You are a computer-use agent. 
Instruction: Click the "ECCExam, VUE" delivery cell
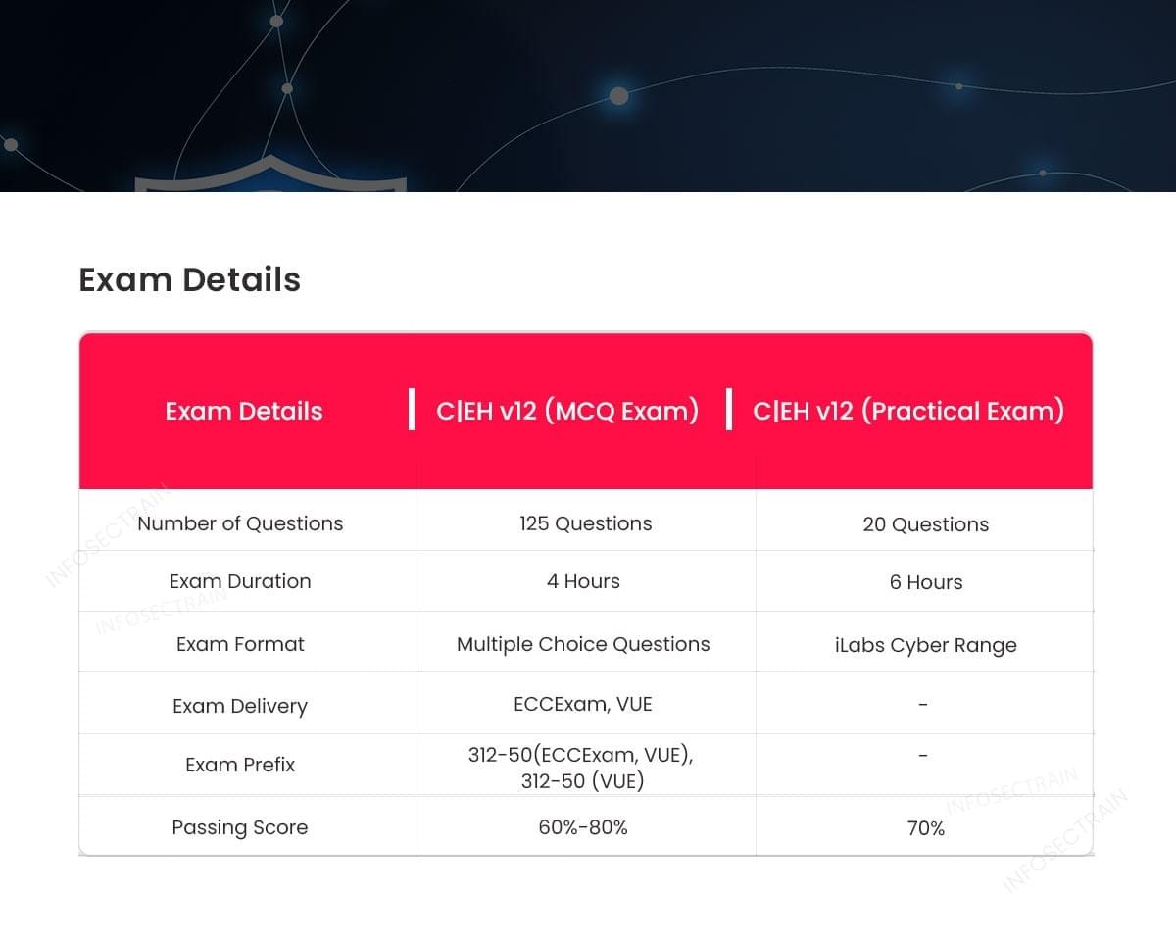coord(583,704)
